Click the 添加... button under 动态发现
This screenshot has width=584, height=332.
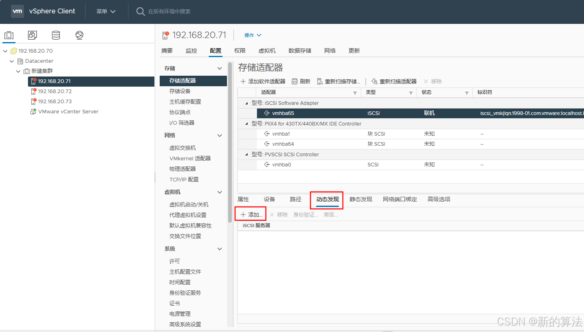point(252,215)
